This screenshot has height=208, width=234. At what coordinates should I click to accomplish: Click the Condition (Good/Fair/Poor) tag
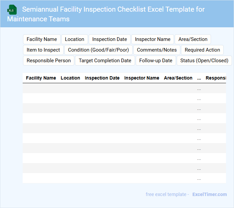(98, 50)
